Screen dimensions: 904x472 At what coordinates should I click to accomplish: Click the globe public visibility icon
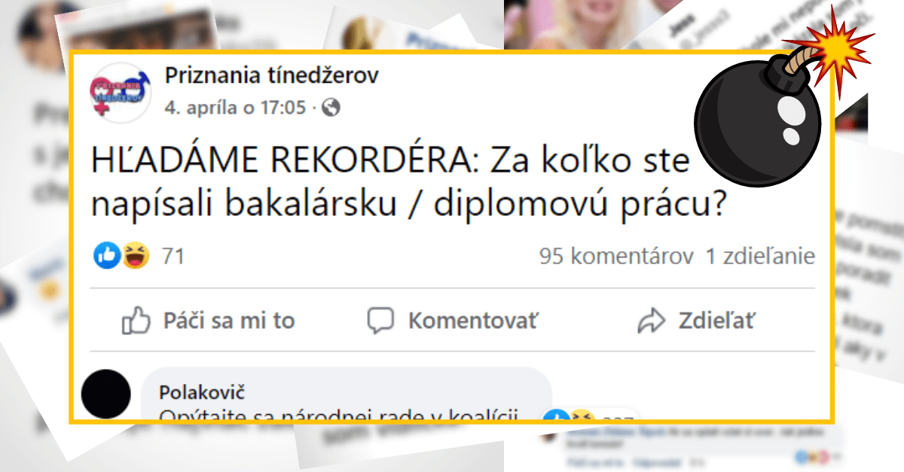tap(331, 108)
